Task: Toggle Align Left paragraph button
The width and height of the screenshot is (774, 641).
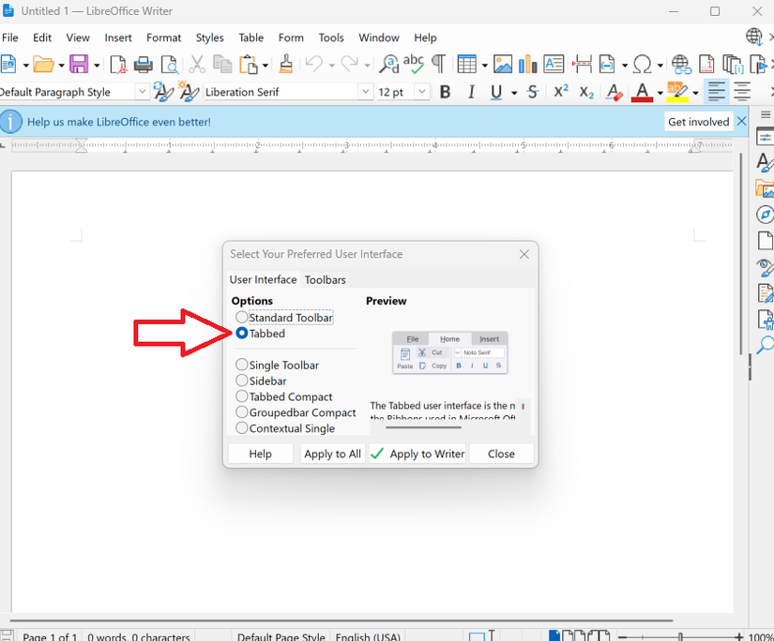Action: click(x=716, y=92)
